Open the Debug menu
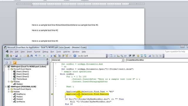Viewport: 188px width, 106px height. tap(45, 52)
